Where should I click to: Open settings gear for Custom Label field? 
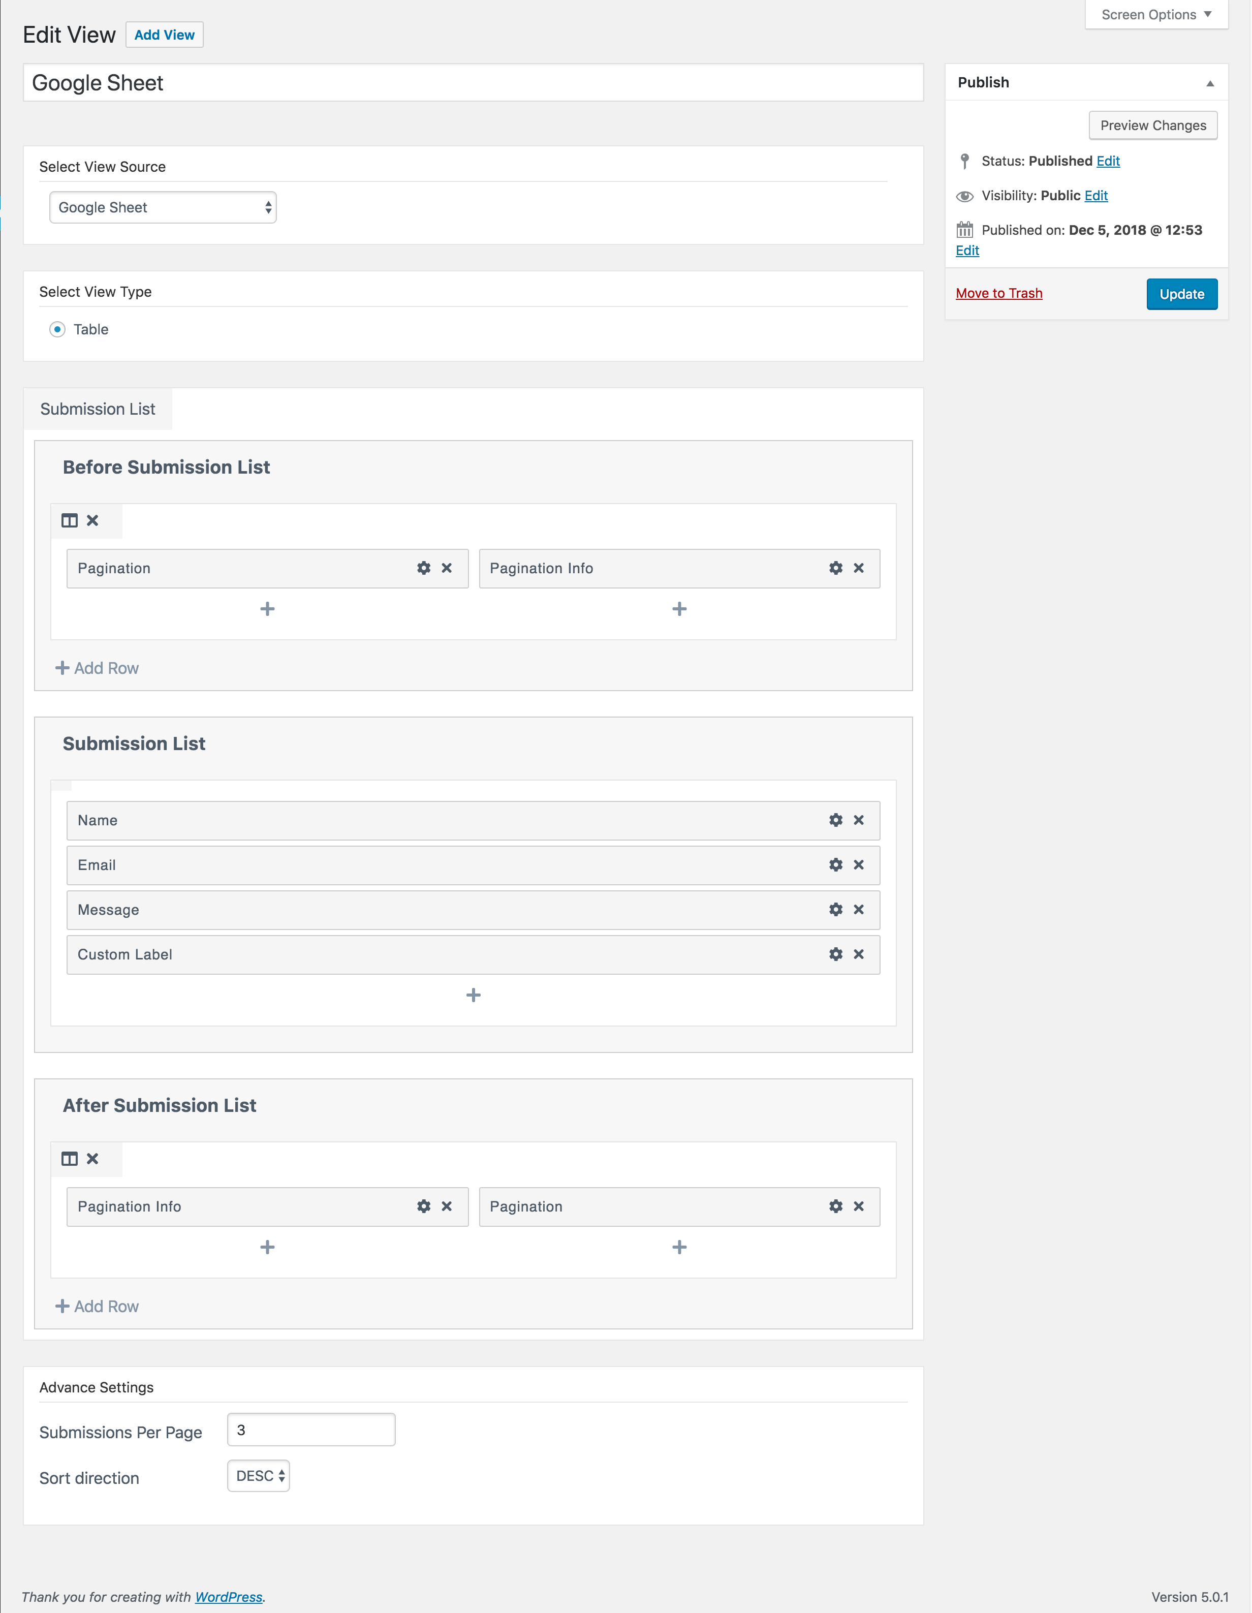point(835,954)
